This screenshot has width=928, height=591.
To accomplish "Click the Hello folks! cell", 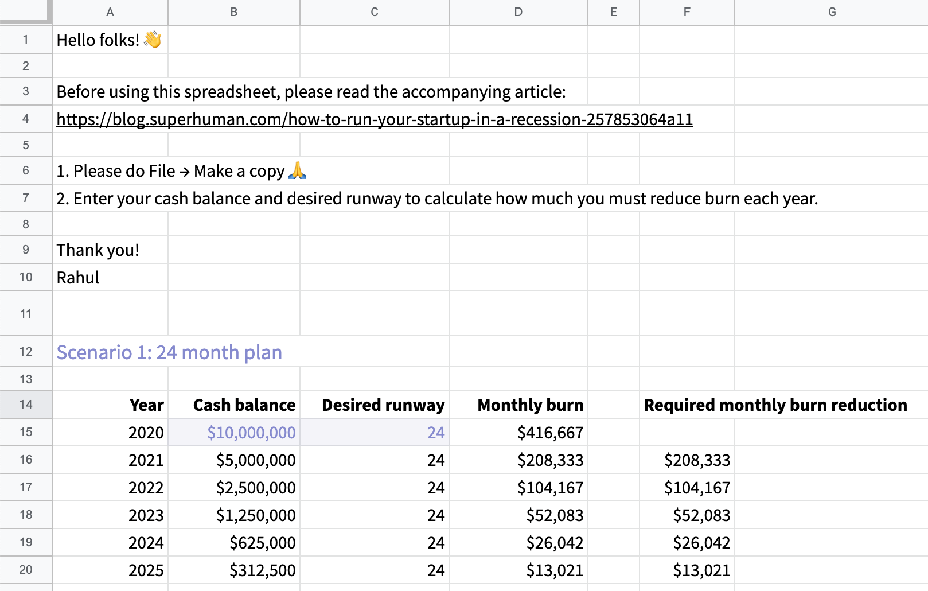I will (110, 40).
